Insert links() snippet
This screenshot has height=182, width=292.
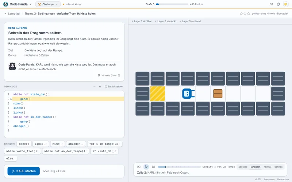41,144
